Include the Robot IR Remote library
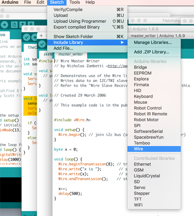The width and height of the screenshot is (194, 216). tap(154, 114)
